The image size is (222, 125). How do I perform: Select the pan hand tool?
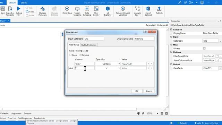pos(138,113)
